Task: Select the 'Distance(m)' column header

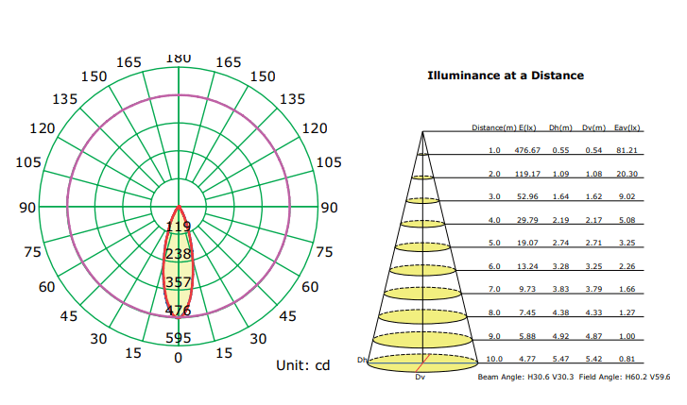Action: click(x=494, y=127)
